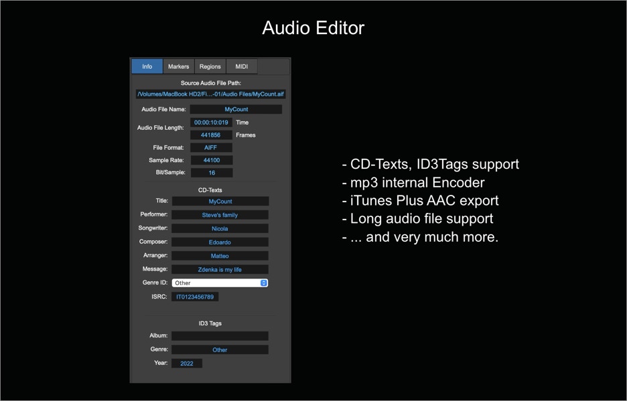
Task: Click the Source Audio File Path field
Action: pyautogui.click(x=210, y=94)
